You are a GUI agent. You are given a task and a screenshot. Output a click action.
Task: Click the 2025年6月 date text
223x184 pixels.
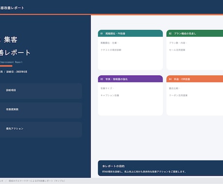click(22, 72)
